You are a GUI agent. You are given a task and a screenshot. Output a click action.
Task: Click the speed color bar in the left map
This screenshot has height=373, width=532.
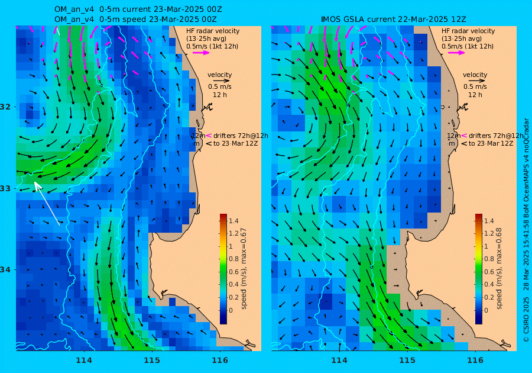223,269
